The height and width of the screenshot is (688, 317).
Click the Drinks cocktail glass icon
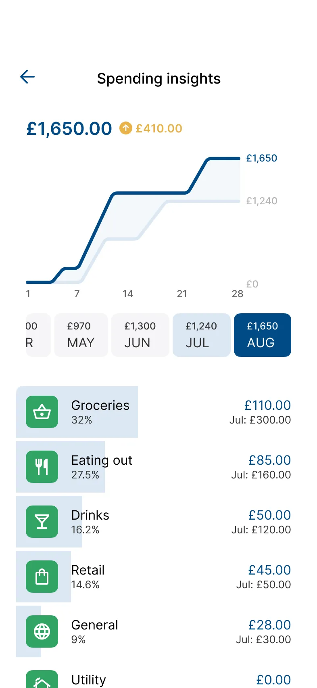pyautogui.click(x=42, y=522)
